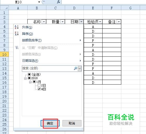Click cell E7 containing F
Viewport: 146px width, 134px height.
93,40
